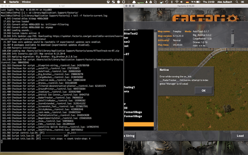This screenshot has width=248, height=155.
Task: Select the save ending in Oil
Action: 126,108
